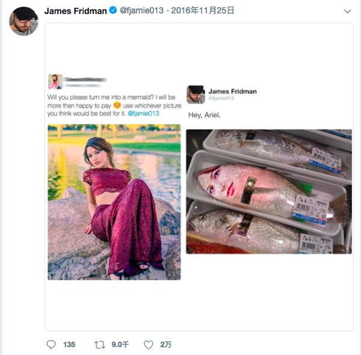The width and height of the screenshot is (361, 355).
Task: Click the @fjamie013 mention in the request text
Action: [x=143, y=113]
